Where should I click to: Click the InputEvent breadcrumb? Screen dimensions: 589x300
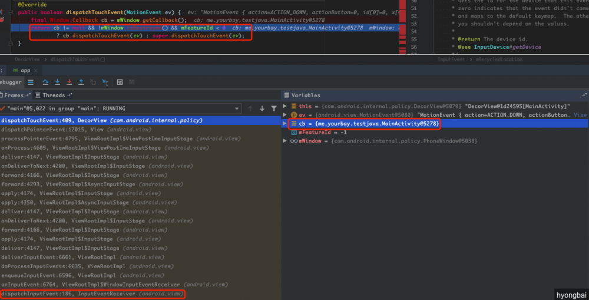[451, 60]
